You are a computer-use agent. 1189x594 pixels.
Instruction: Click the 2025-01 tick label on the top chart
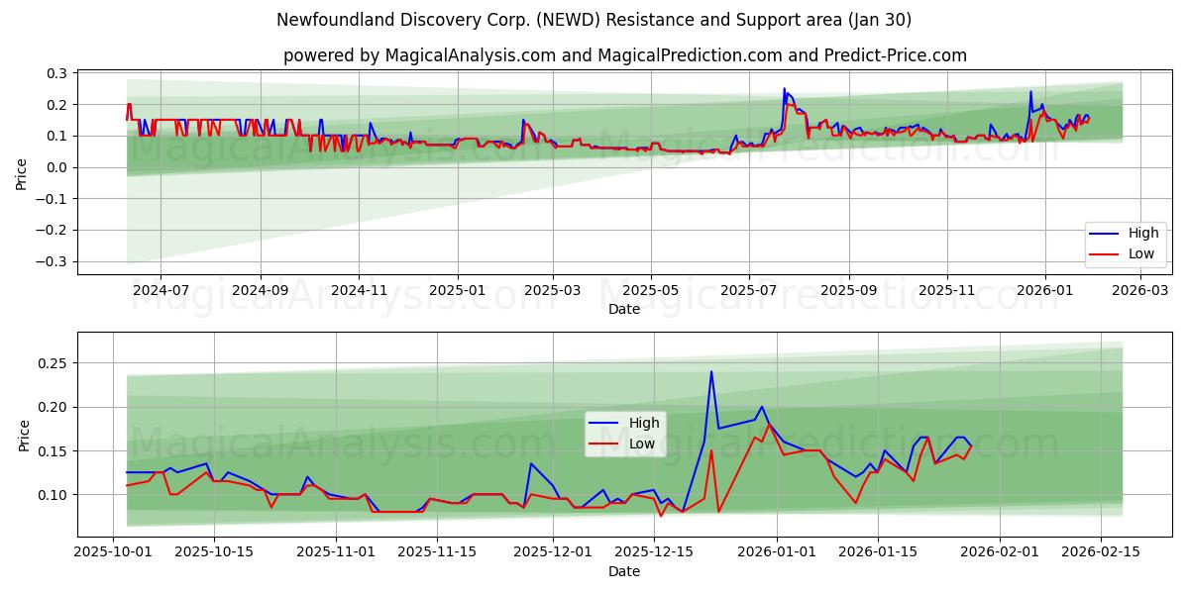click(x=457, y=291)
